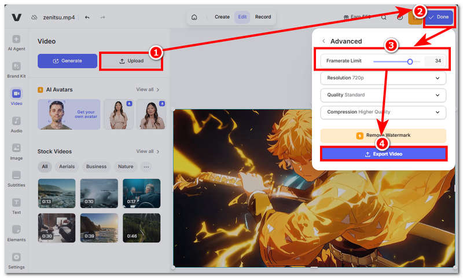Select the Business filter chip
Image resolution: width=463 pixels, height=278 pixels.
[96, 167]
